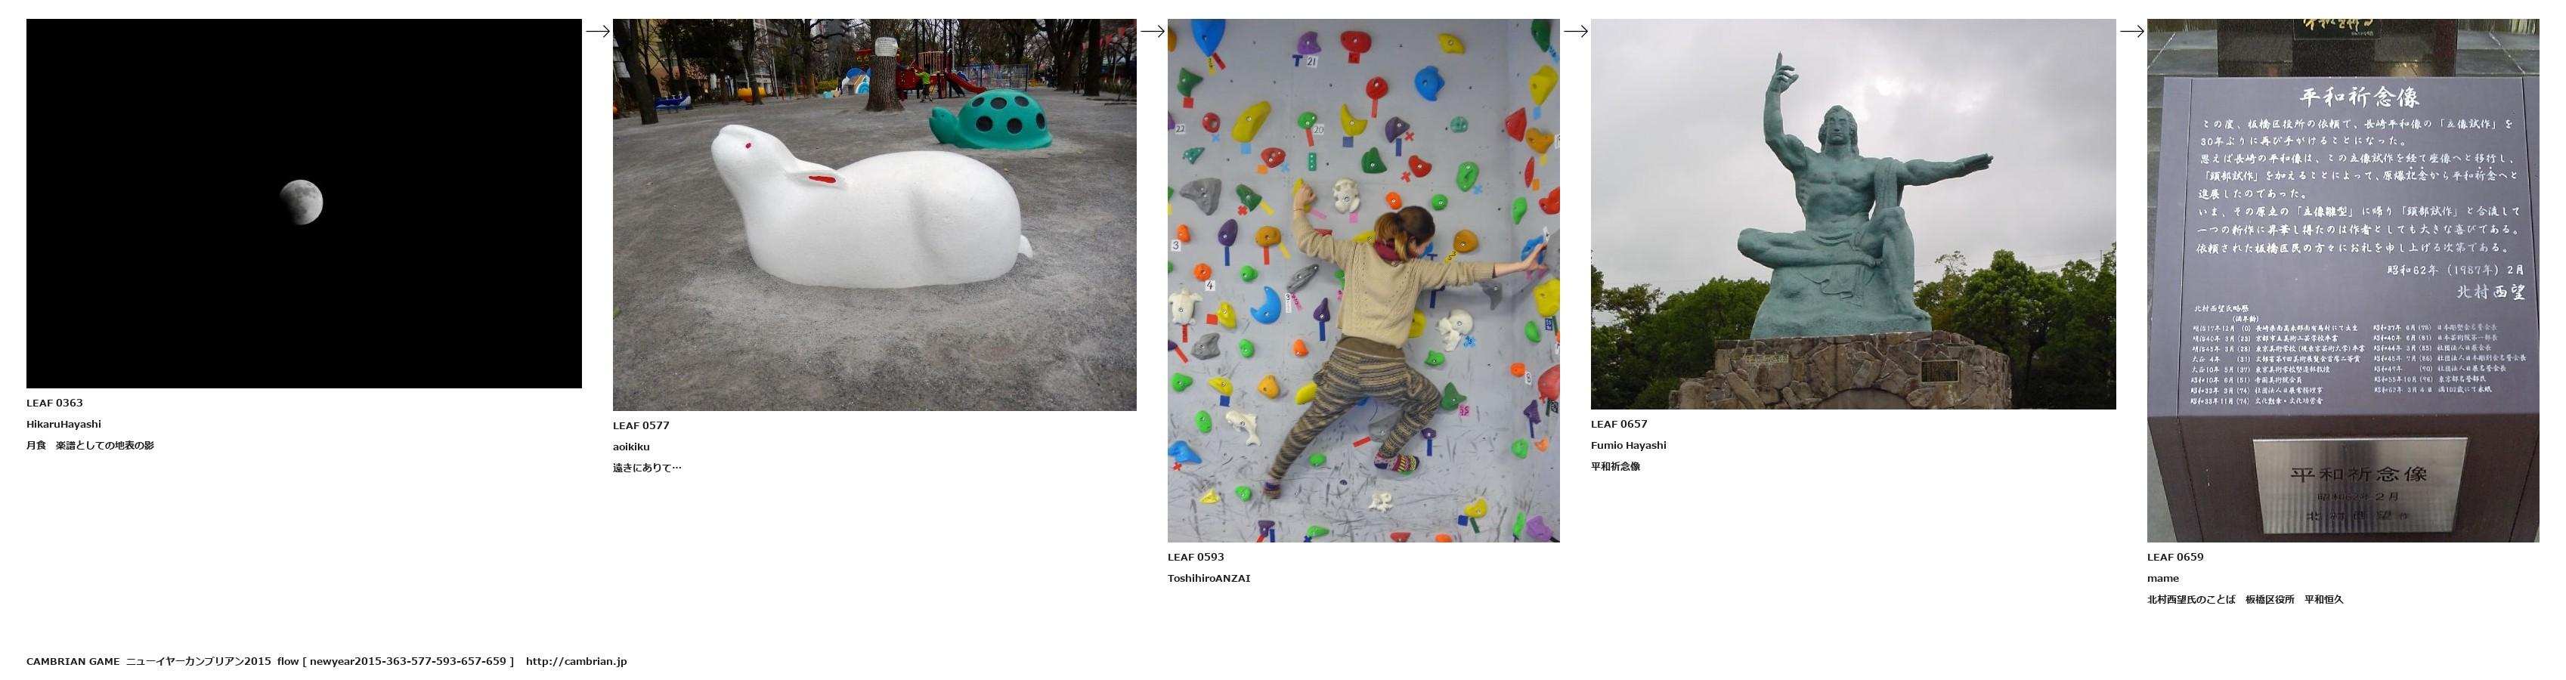Click arrow between climbing and statue images
Image resolution: width=2566 pixels, height=680 pixels.
click(1576, 31)
